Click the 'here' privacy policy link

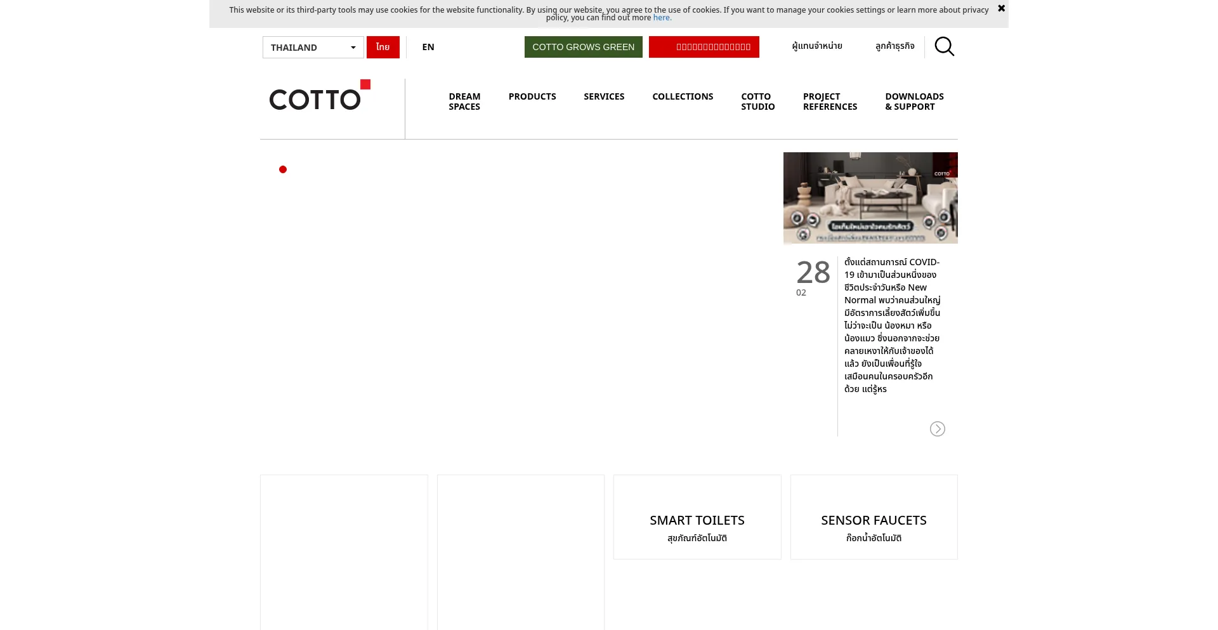coord(661,18)
